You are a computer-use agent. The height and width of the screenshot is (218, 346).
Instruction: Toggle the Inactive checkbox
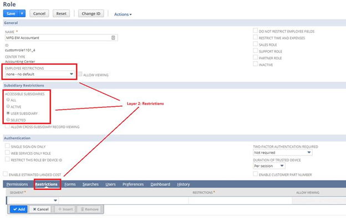[255, 64]
